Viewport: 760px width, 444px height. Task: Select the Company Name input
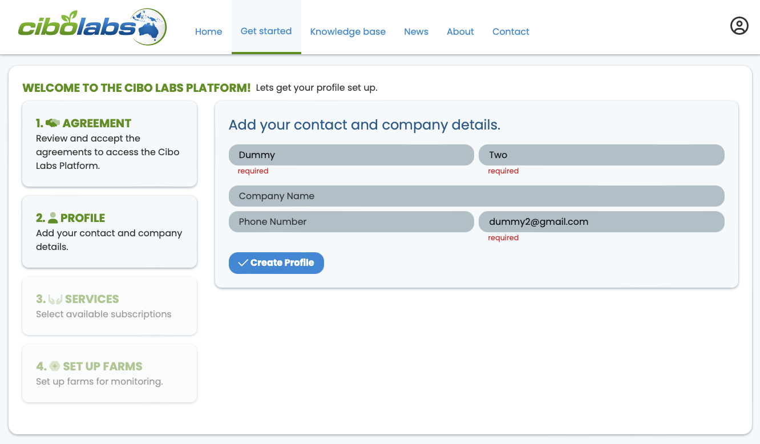[476, 196]
